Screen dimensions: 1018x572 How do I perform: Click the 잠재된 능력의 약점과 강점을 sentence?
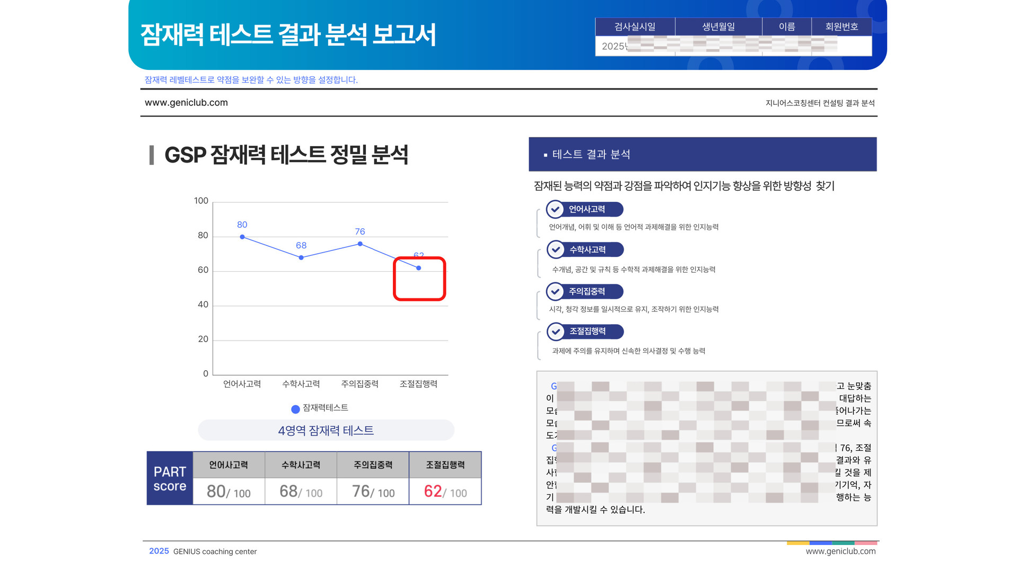coord(684,186)
